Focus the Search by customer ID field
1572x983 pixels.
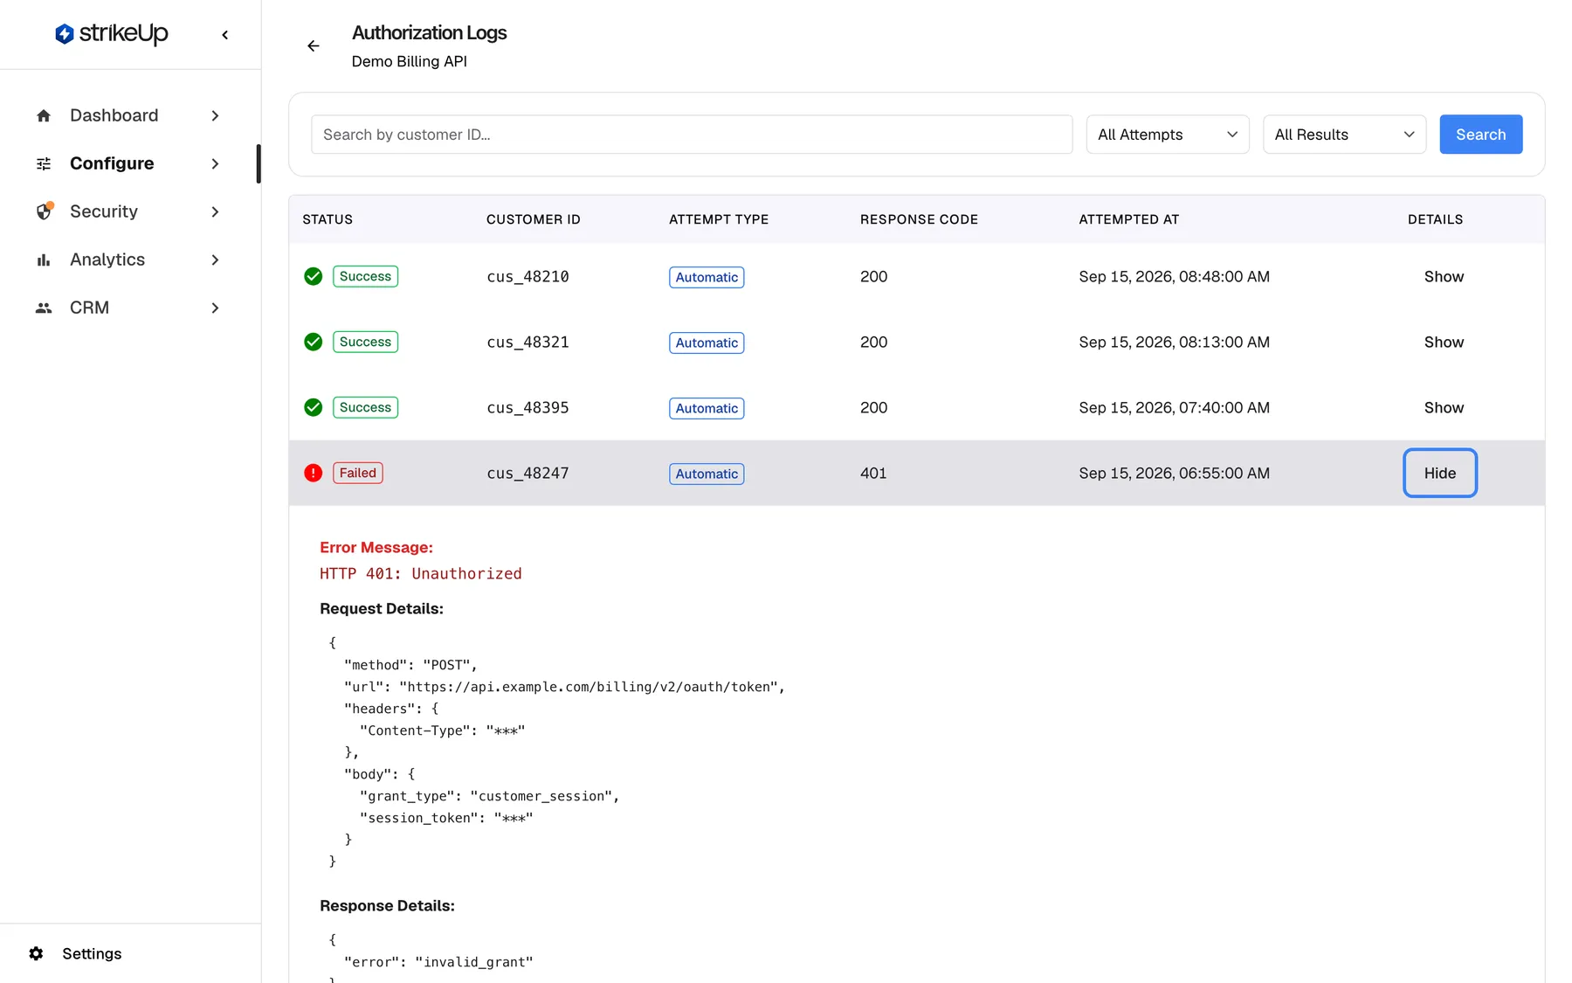tap(692, 135)
